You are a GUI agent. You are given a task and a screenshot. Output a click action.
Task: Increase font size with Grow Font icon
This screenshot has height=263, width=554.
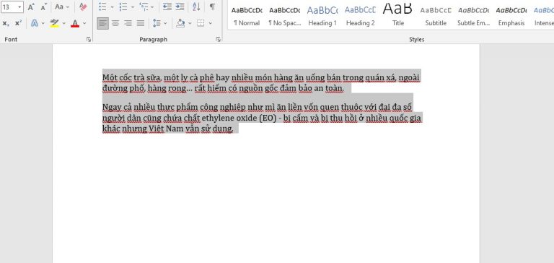pyautogui.click(x=31, y=7)
